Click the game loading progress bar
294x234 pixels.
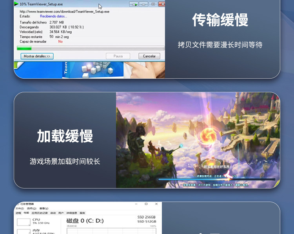pos(216,179)
